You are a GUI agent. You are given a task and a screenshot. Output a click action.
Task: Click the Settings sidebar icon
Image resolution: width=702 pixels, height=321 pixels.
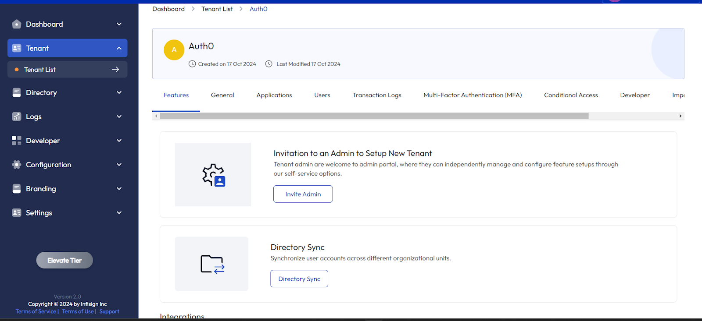(17, 213)
